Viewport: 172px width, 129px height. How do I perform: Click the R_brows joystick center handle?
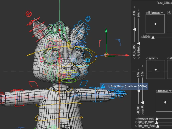pos(156,24)
